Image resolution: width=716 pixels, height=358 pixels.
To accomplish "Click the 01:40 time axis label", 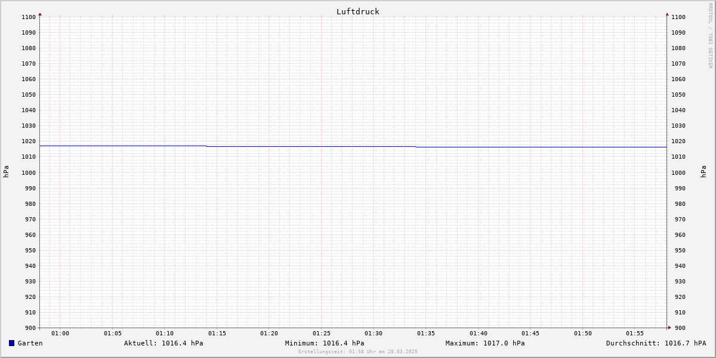I will (x=479, y=334).
